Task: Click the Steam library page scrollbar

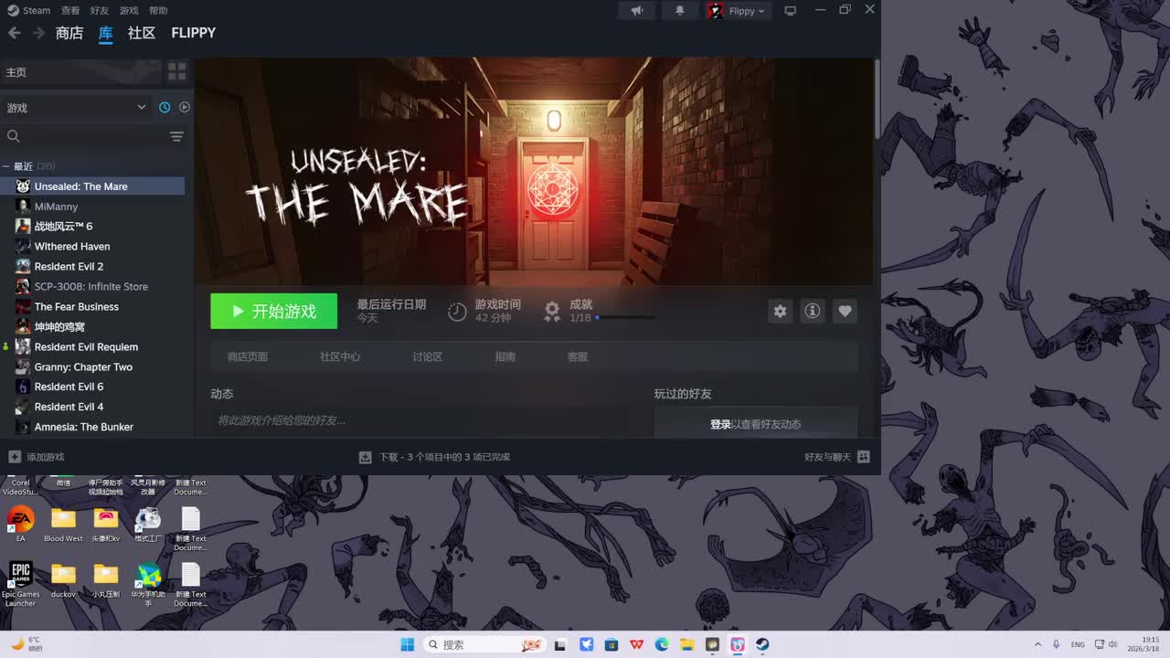Action: pyautogui.click(x=877, y=101)
